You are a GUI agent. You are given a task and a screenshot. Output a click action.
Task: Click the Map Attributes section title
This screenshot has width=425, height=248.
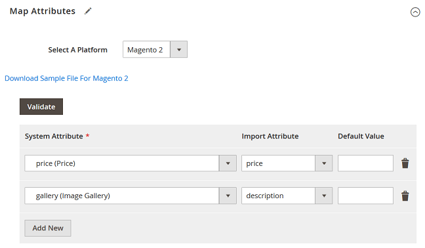pos(43,11)
